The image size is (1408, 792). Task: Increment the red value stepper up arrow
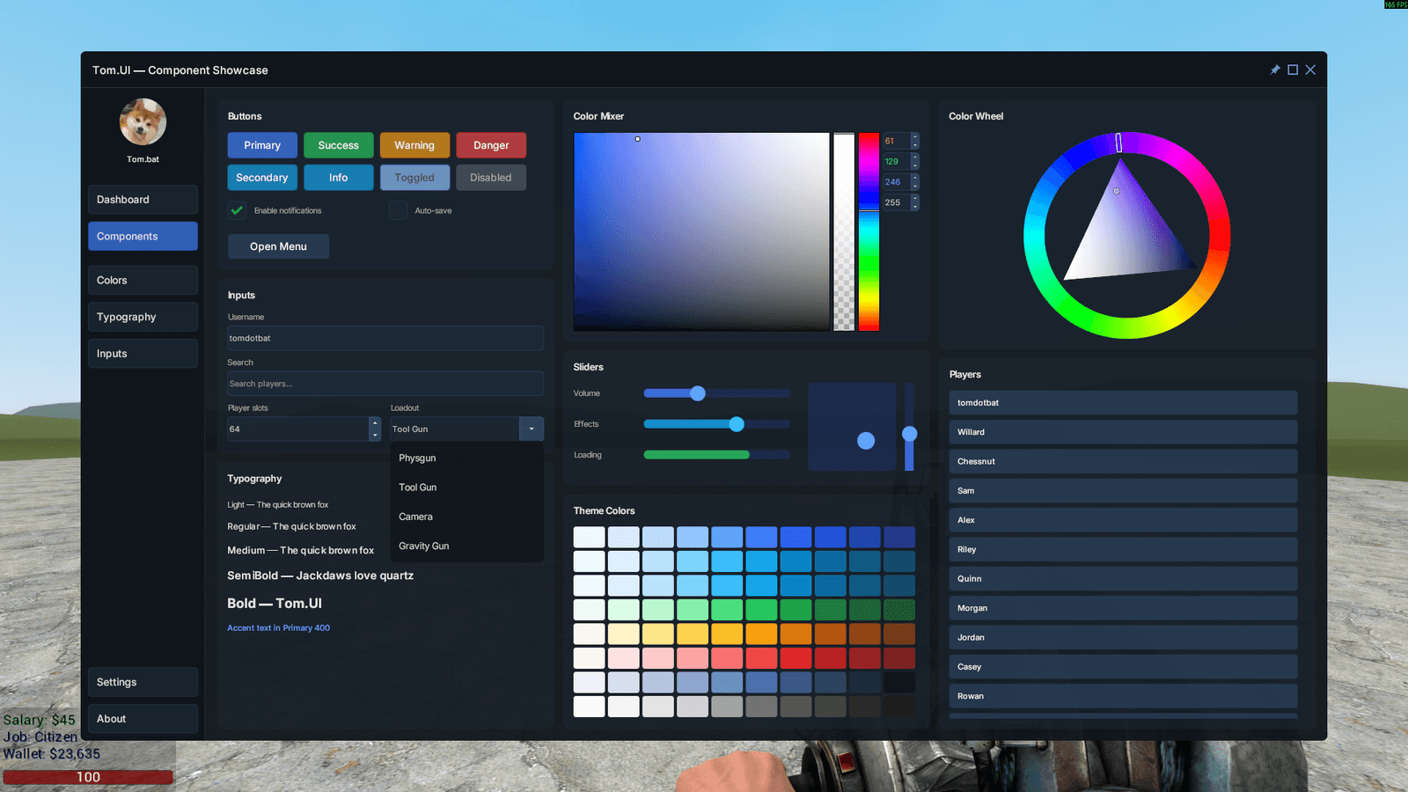[x=915, y=136]
